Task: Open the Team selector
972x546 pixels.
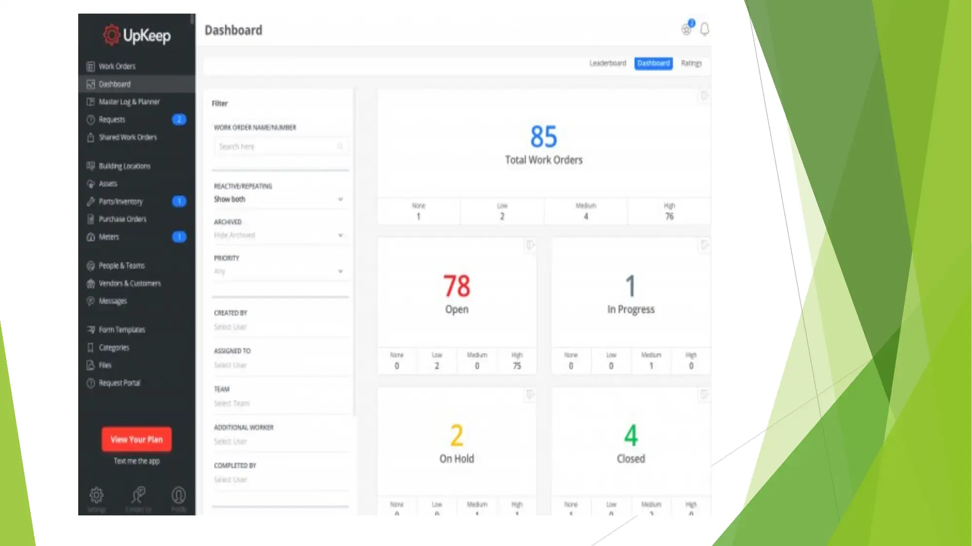Action: pos(280,404)
